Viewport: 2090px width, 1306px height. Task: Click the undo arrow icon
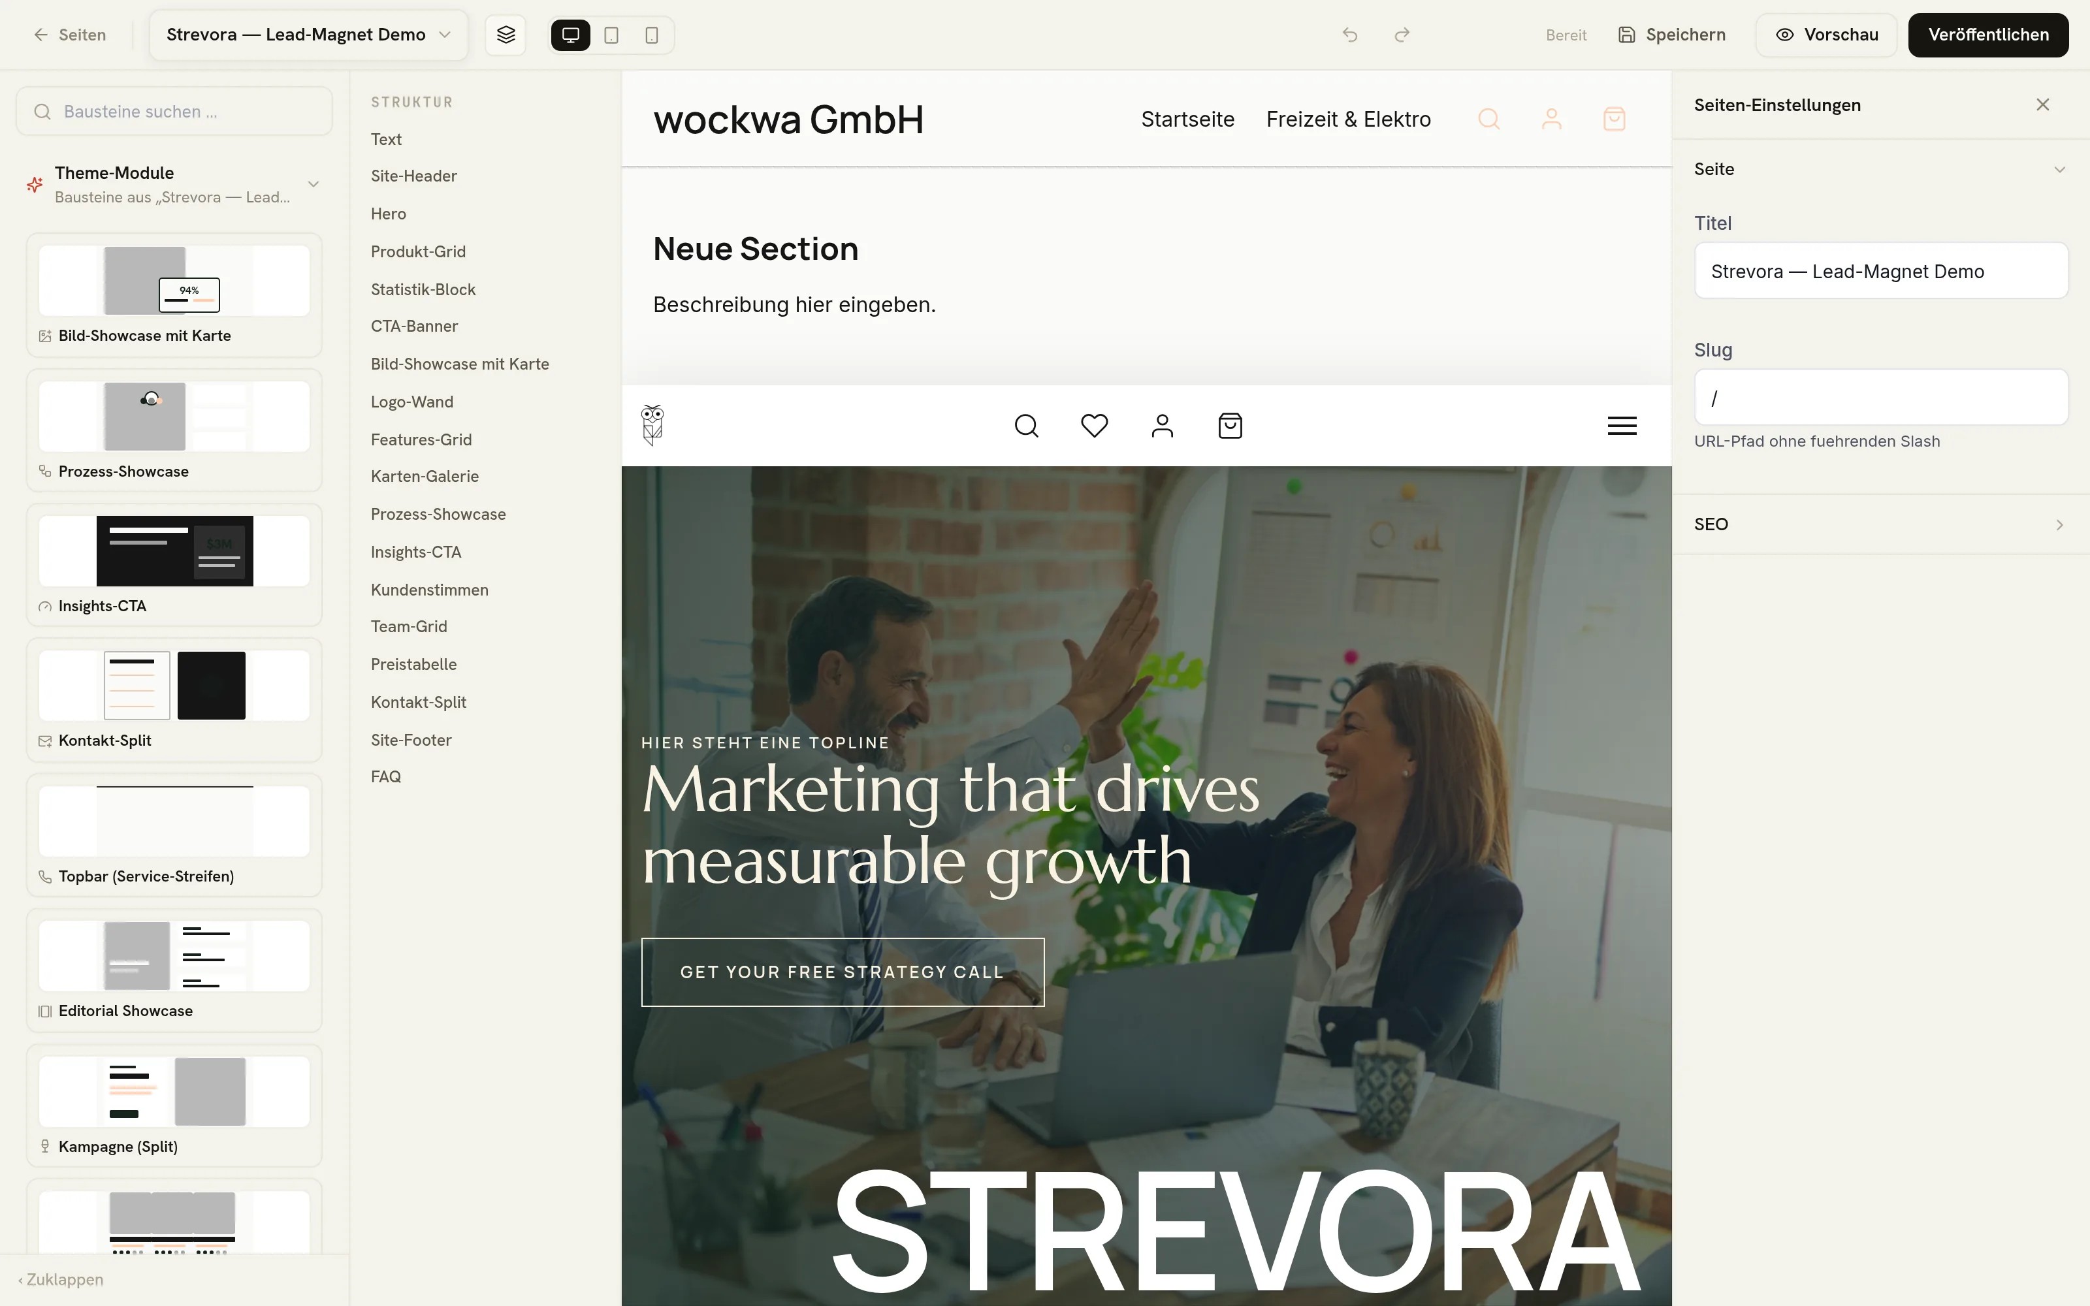[1350, 35]
